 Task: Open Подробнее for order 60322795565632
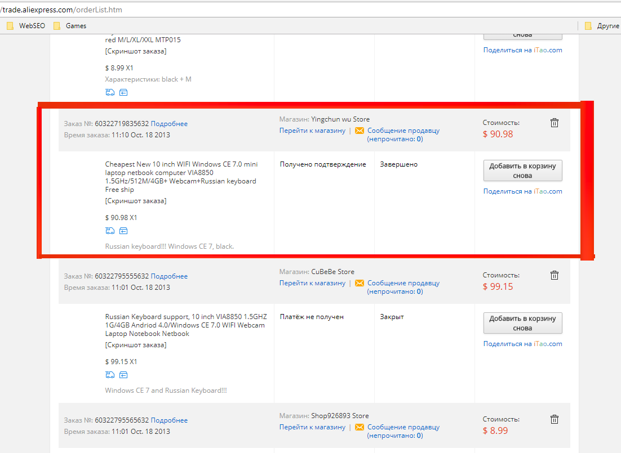(x=169, y=420)
